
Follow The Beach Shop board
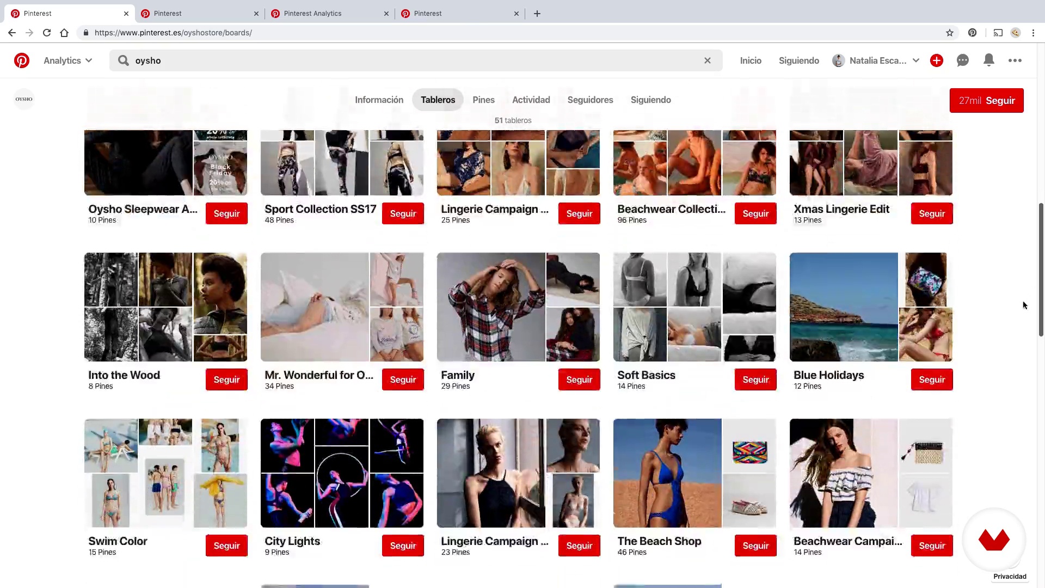click(x=755, y=546)
